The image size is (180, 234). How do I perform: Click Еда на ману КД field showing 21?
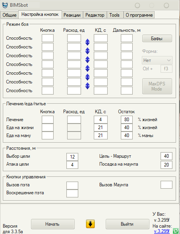(101, 135)
